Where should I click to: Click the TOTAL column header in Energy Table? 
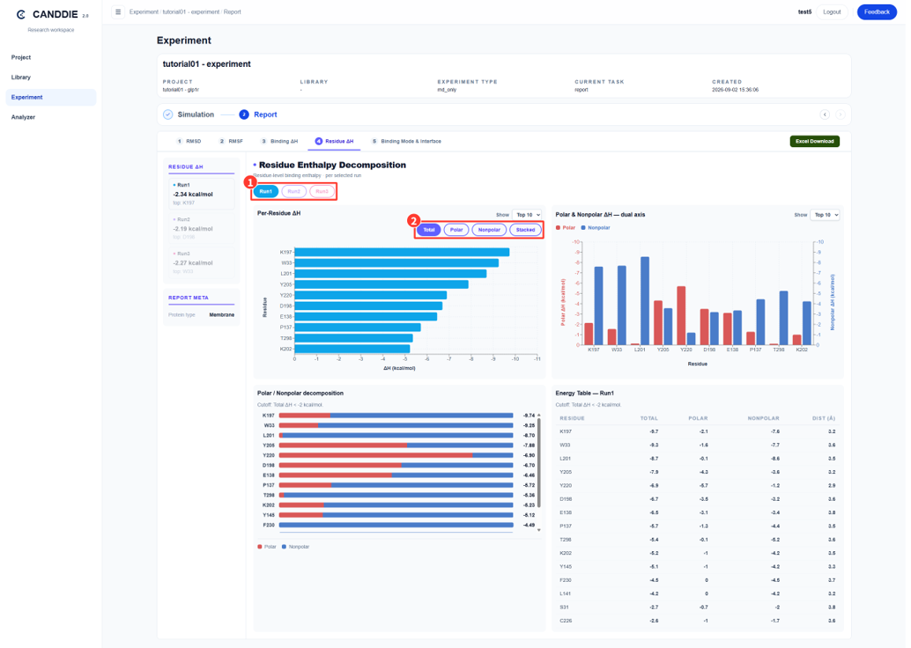(649, 418)
